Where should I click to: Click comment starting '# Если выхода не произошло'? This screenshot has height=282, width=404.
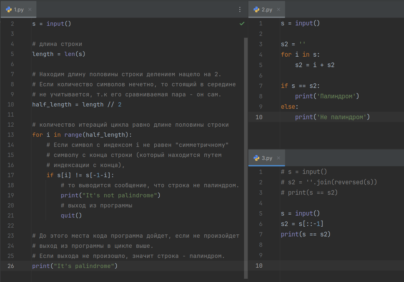[129, 256]
